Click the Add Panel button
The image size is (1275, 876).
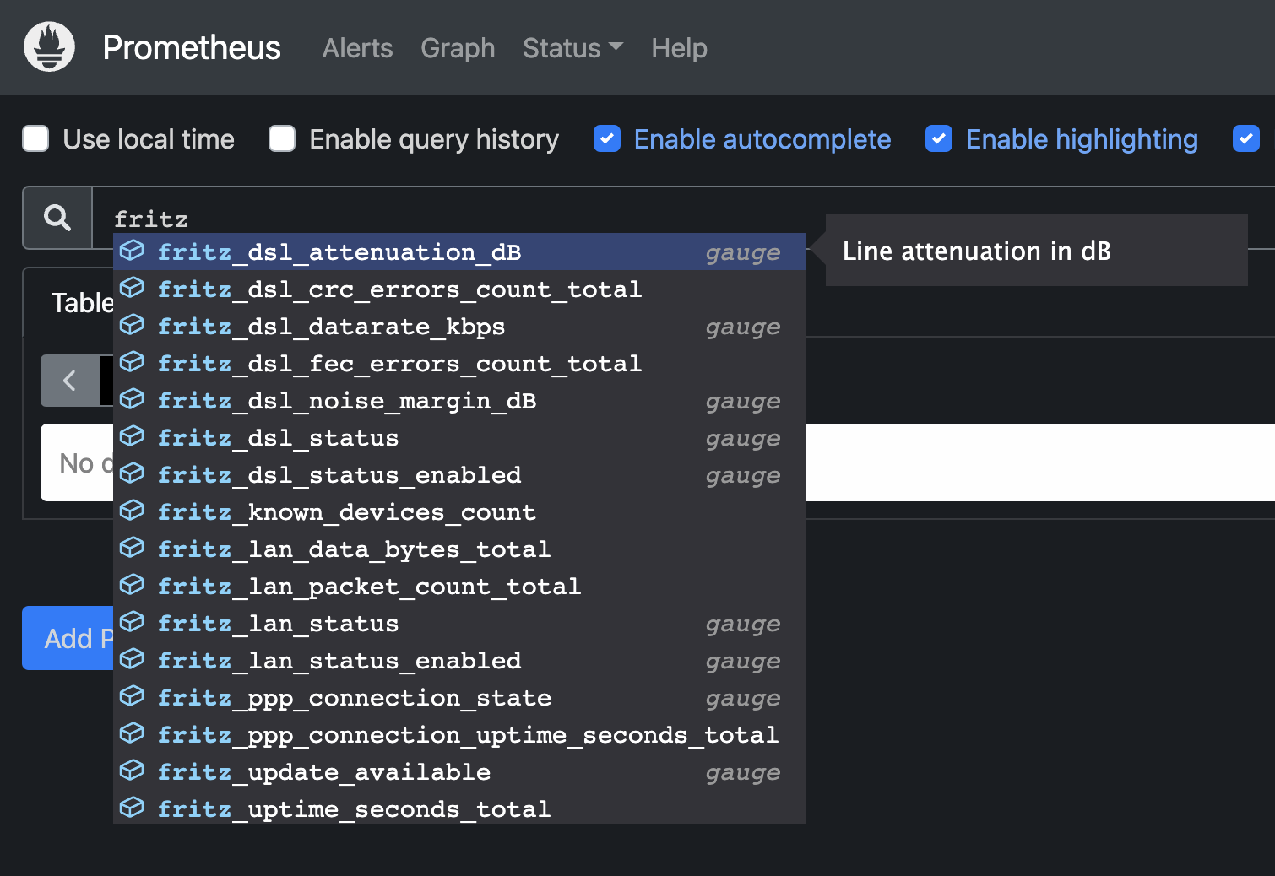click(68, 638)
